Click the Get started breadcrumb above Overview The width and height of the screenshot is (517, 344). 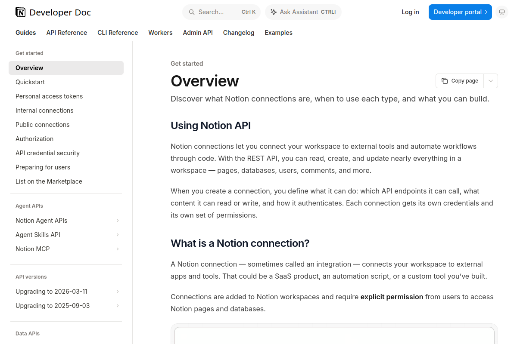click(187, 64)
